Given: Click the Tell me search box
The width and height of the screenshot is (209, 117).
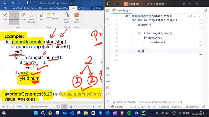Looking at the screenshot, I should pos(83,8).
